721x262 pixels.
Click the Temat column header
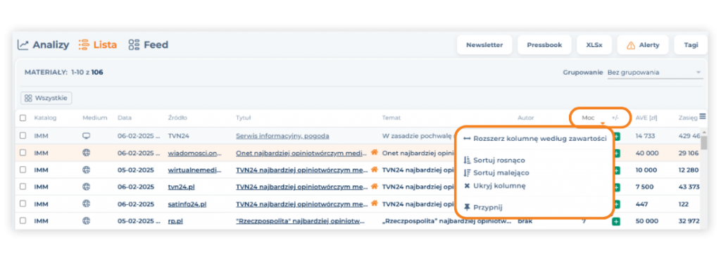coord(391,118)
